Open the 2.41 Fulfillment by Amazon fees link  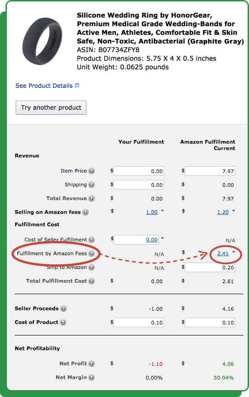tap(223, 253)
